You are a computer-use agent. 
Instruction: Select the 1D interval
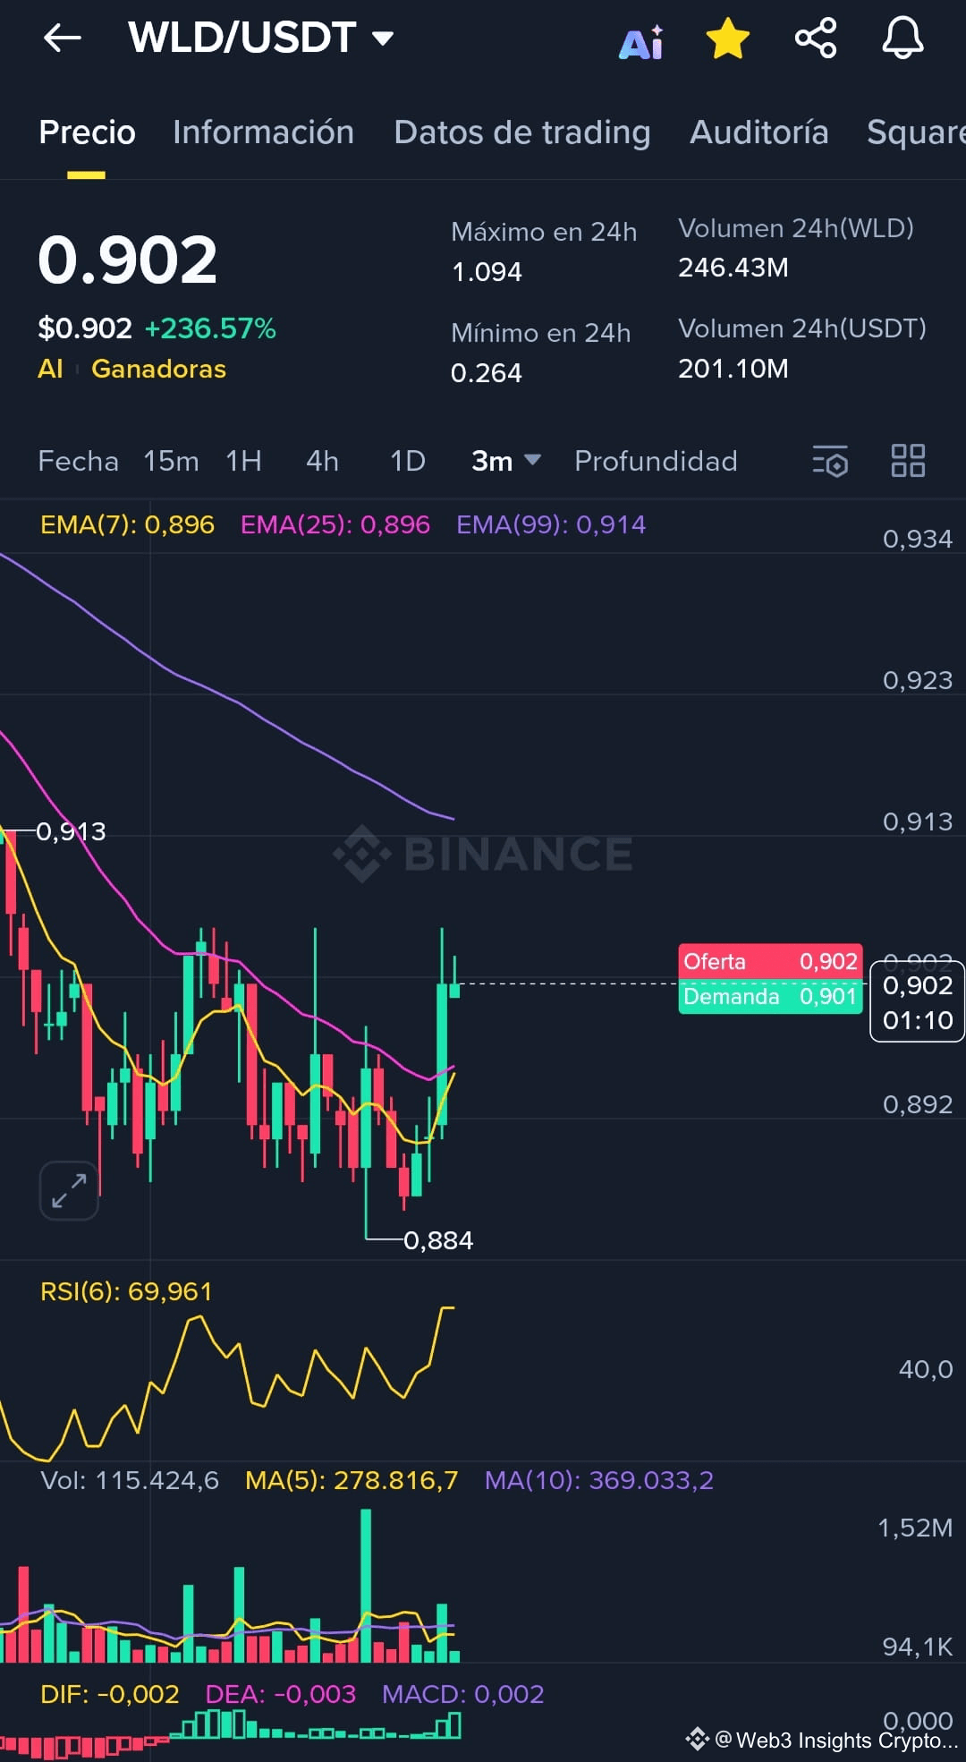(x=407, y=461)
